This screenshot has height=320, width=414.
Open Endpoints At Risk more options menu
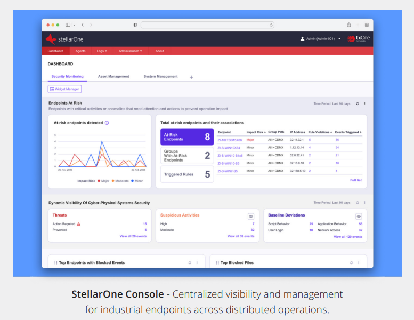coord(365,104)
